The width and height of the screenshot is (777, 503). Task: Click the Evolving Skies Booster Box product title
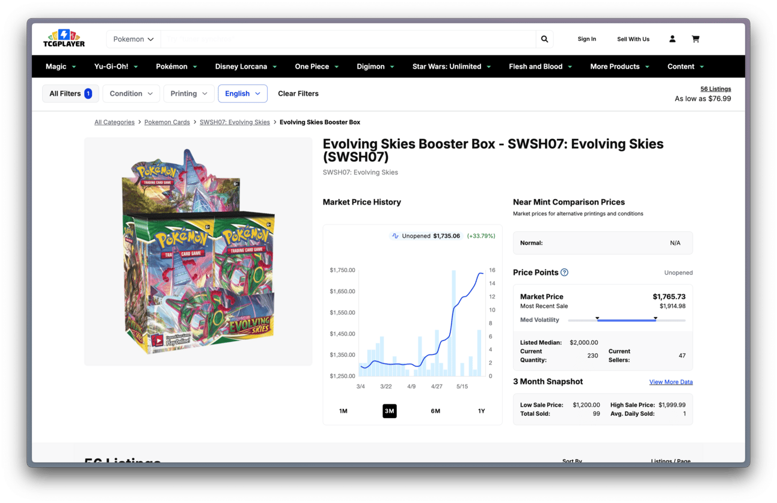pyautogui.click(x=493, y=150)
